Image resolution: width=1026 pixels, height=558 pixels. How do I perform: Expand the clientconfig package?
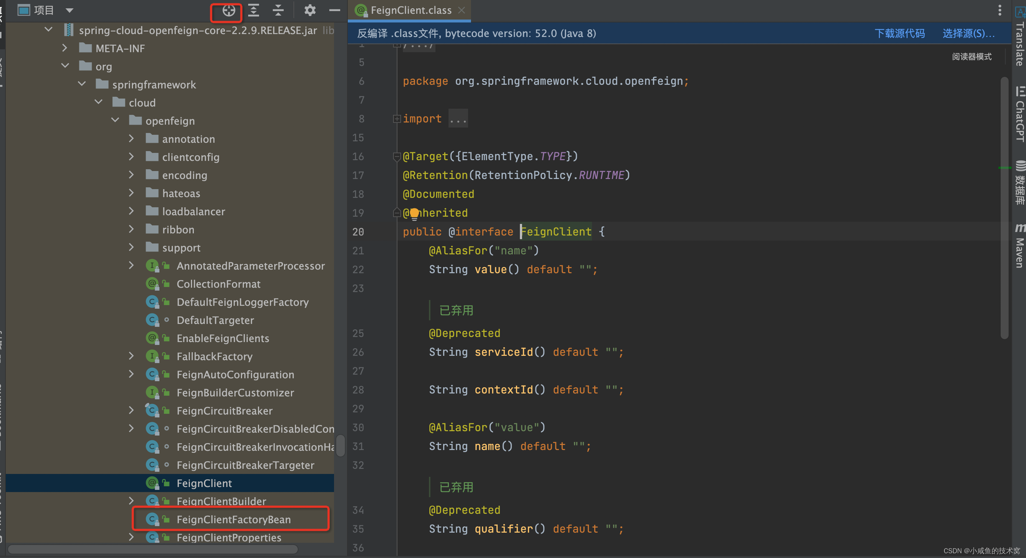[x=132, y=157]
